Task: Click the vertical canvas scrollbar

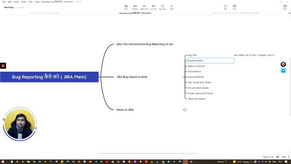Action: [x=290, y=87]
